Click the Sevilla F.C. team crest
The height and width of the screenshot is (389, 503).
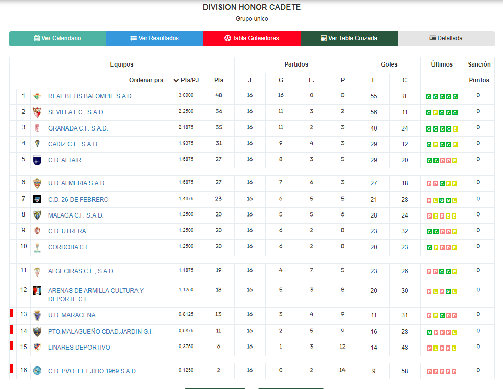(x=37, y=112)
